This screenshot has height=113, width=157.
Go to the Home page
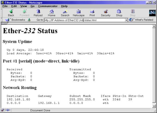tap(52, 13)
